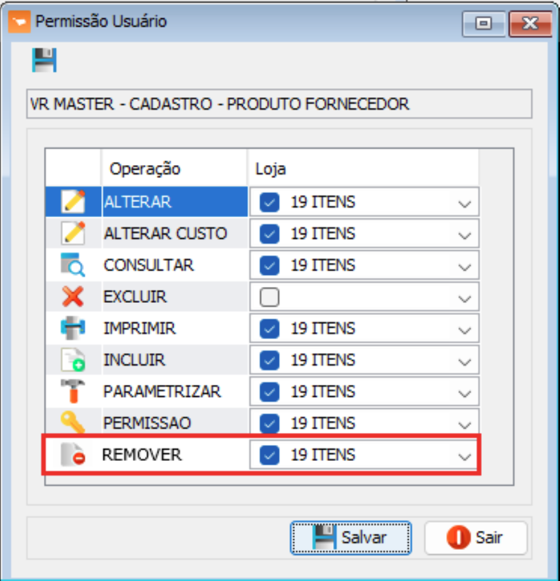Click the INCLUIR new document icon
This screenshot has height=581, width=560.
pos(73,360)
